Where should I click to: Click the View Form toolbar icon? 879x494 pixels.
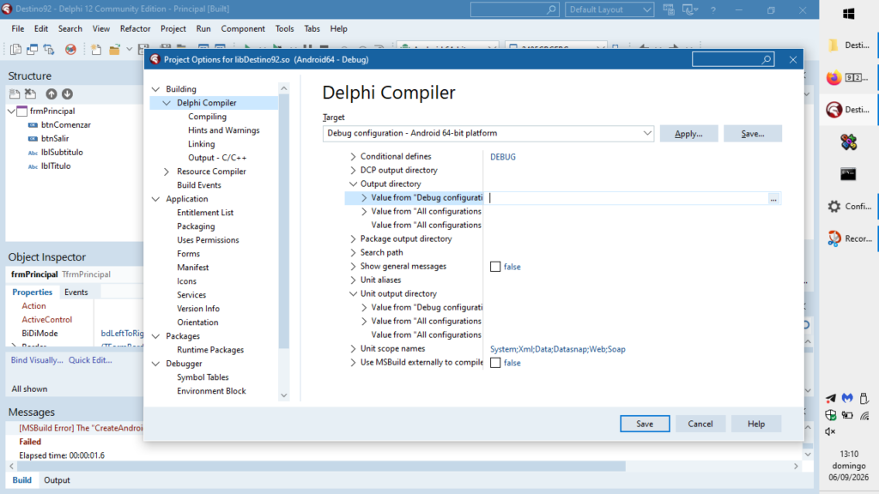pyautogui.click(x=32, y=49)
